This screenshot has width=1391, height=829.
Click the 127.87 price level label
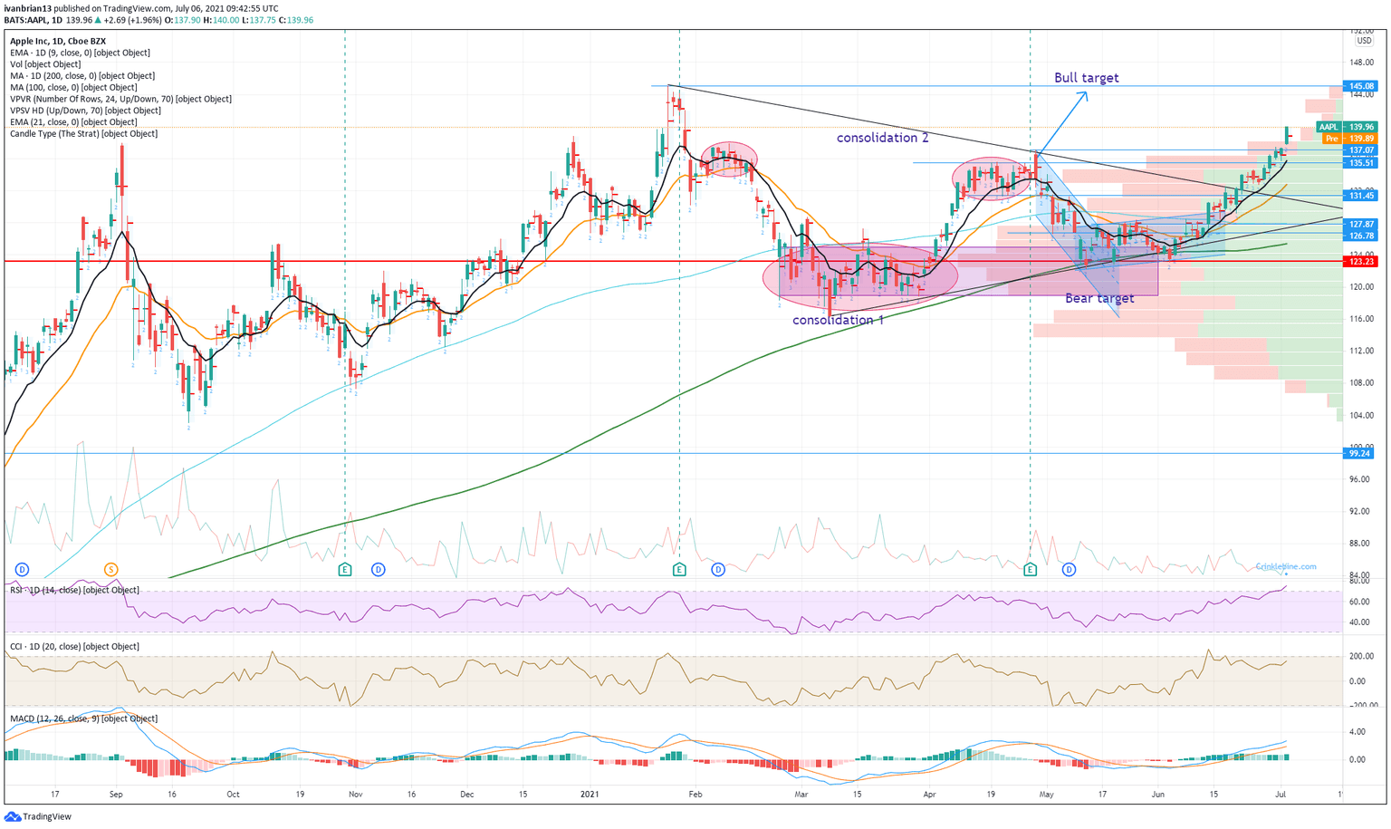point(1361,225)
